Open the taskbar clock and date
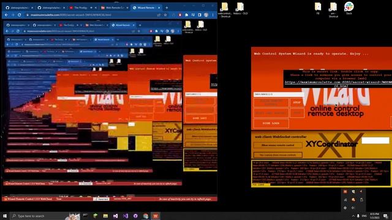The height and width of the screenshot is (220, 392). pyautogui.click(x=374, y=216)
